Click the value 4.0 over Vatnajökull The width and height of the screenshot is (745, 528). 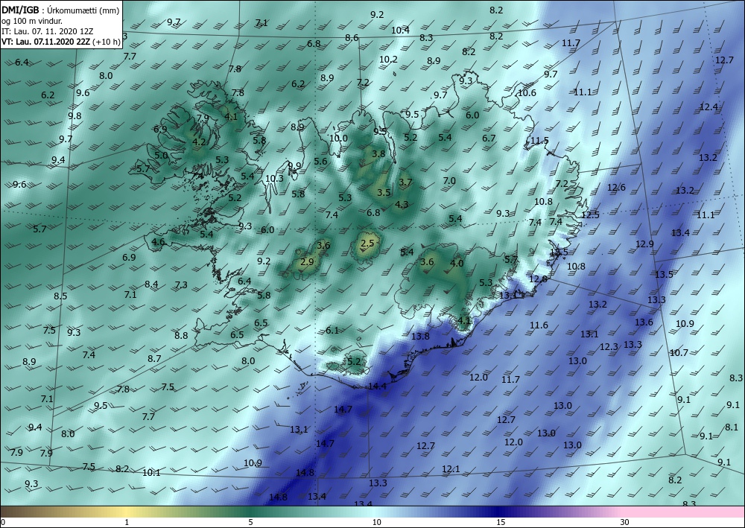(x=457, y=263)
